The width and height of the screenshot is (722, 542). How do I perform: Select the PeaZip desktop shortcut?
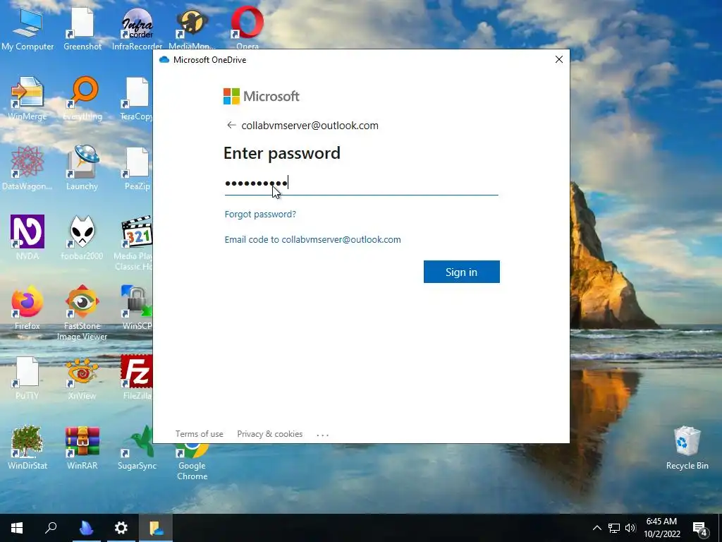coord(137,169)
